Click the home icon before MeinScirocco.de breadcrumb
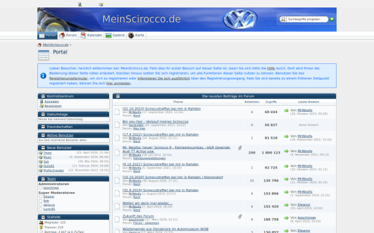This screenshot has width=374, height=233. (39, 45)
